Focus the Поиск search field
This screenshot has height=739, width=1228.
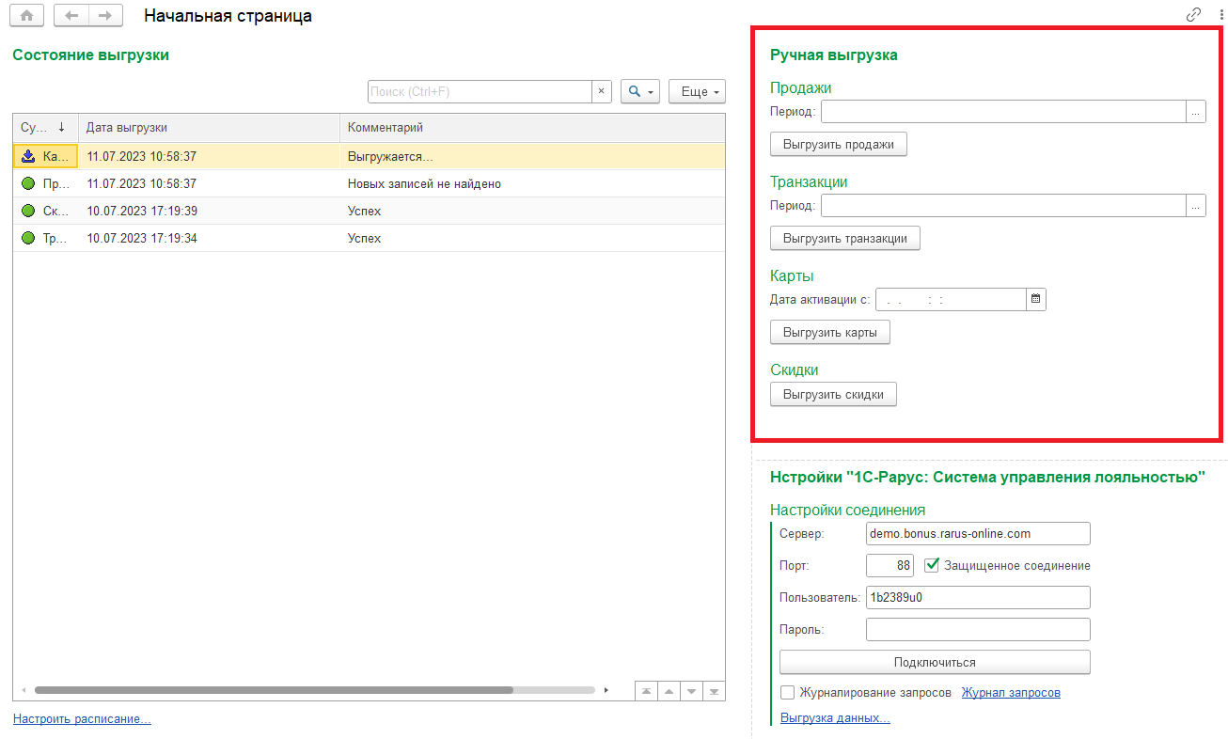pyautogui.click(x=480, y=91)
